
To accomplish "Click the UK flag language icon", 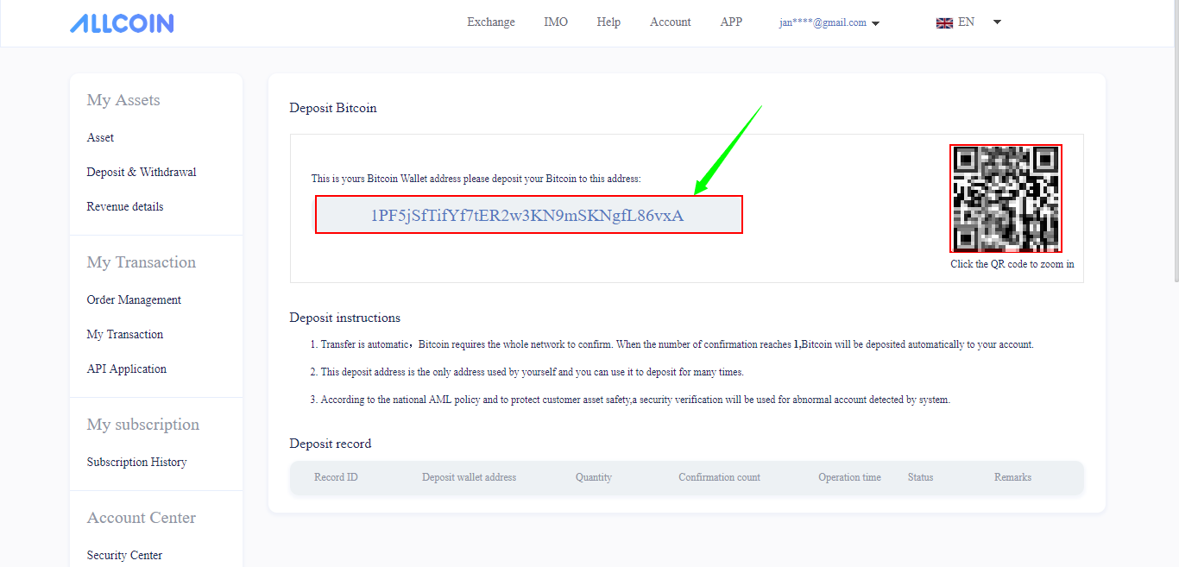I will pyautogui.click(x=944, y=22).
